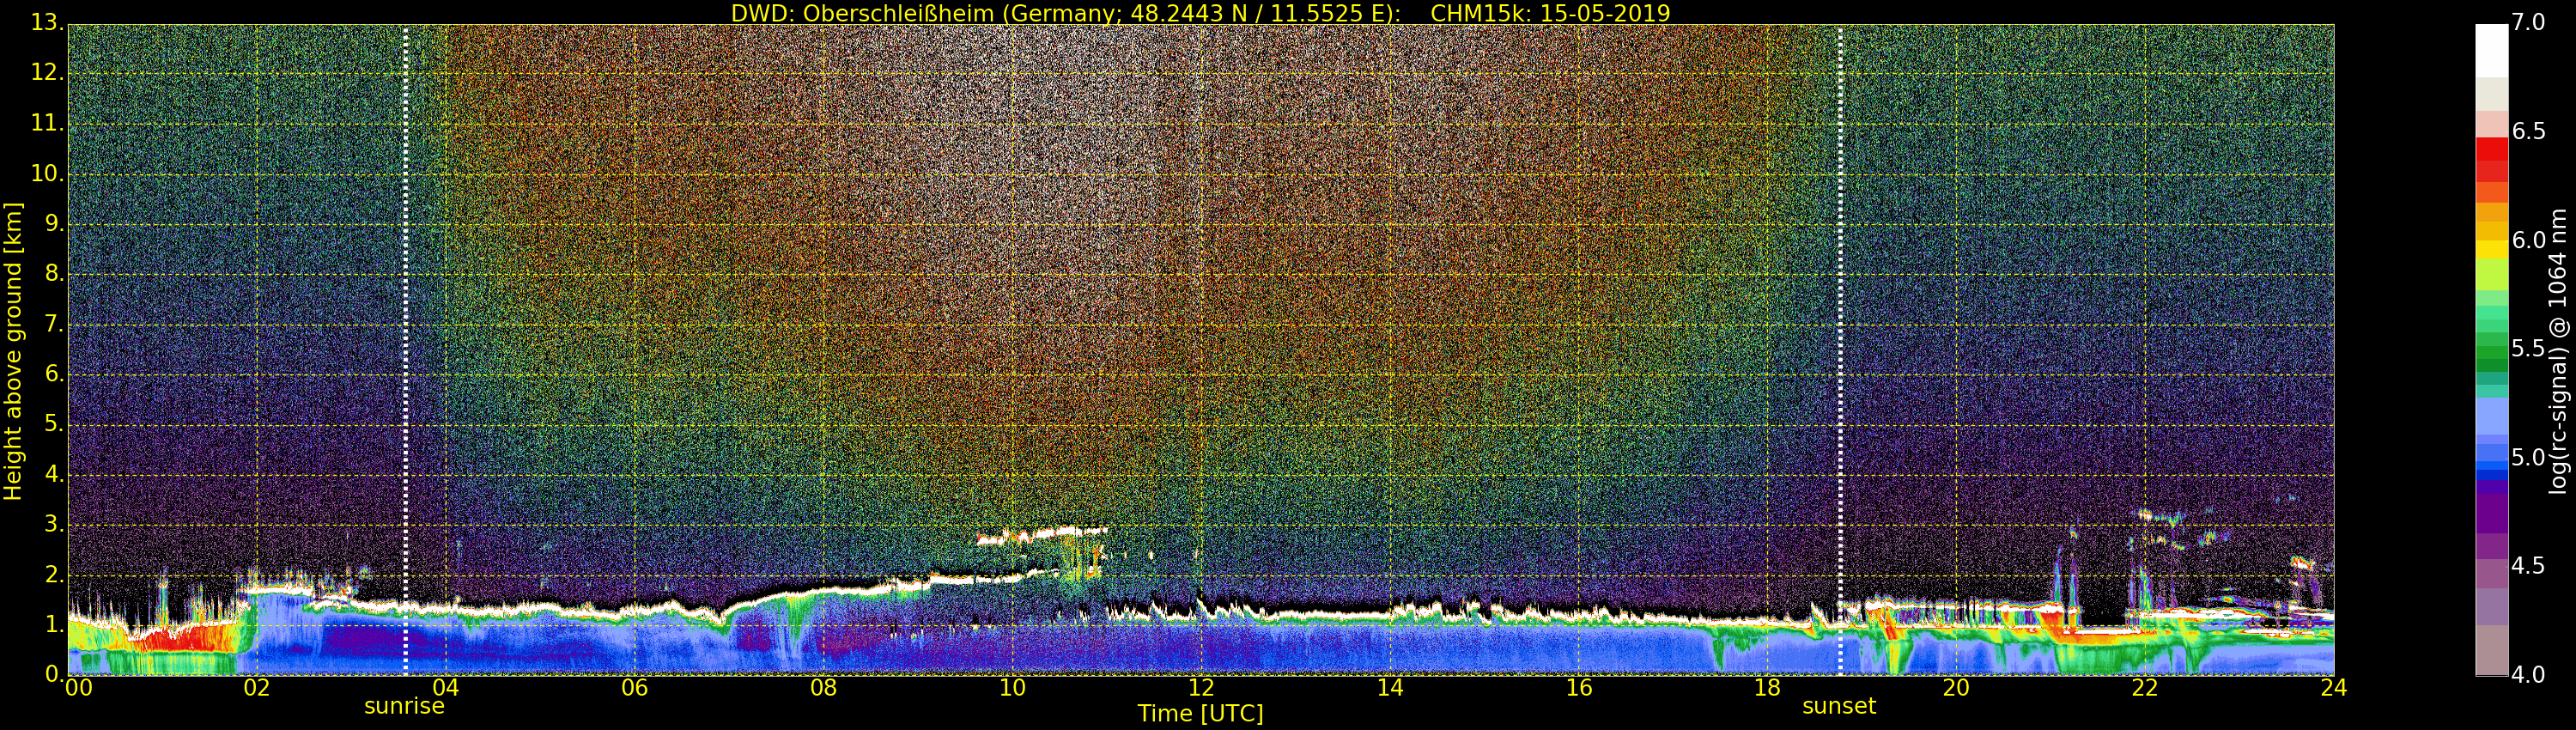Click the '6.0' colorbar tick label

[x=2528, y=240]
